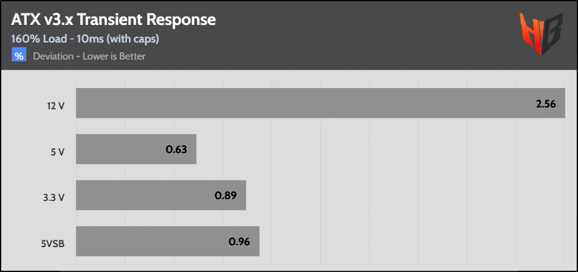Click the 0.89 value label

(225, 195)
